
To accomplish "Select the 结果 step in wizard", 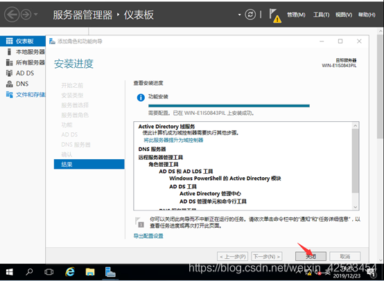I will (x=89, y=164).
